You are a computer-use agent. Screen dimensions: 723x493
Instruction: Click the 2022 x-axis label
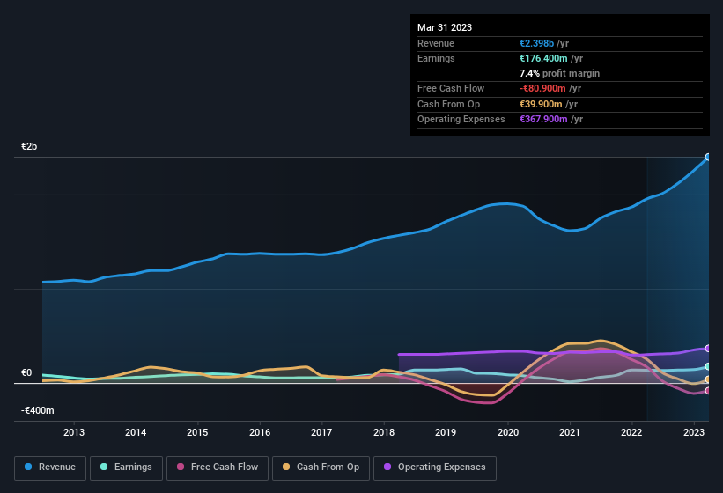click(631, 432)
